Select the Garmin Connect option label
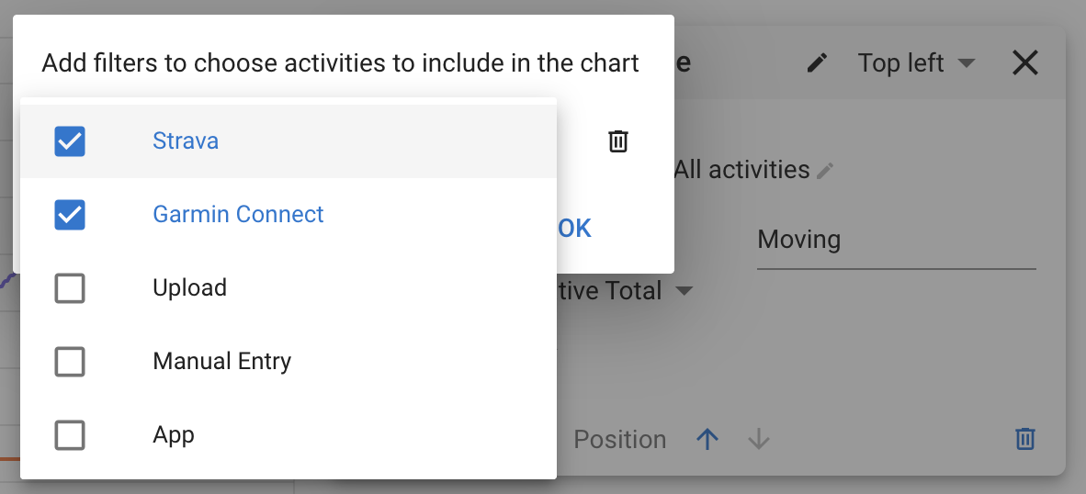 [238, 214]
